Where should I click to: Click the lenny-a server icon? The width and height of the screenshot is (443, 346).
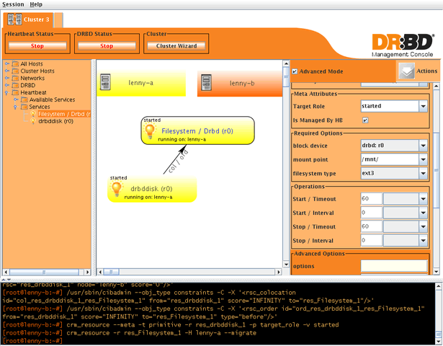click(x=105, y=82)
